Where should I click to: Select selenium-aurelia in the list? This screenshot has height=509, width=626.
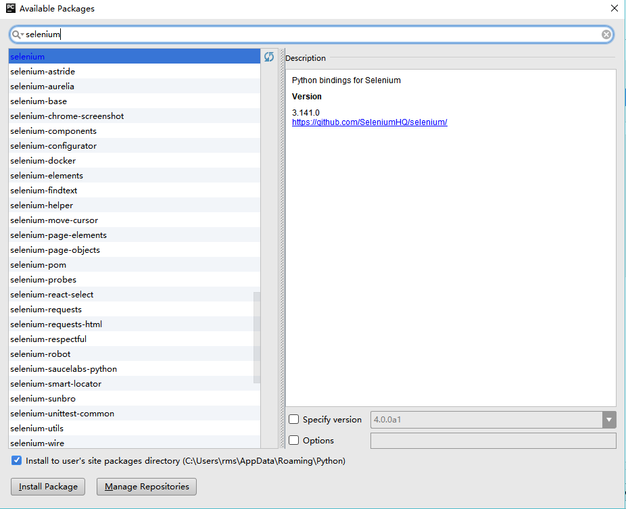tap(135, 87)
